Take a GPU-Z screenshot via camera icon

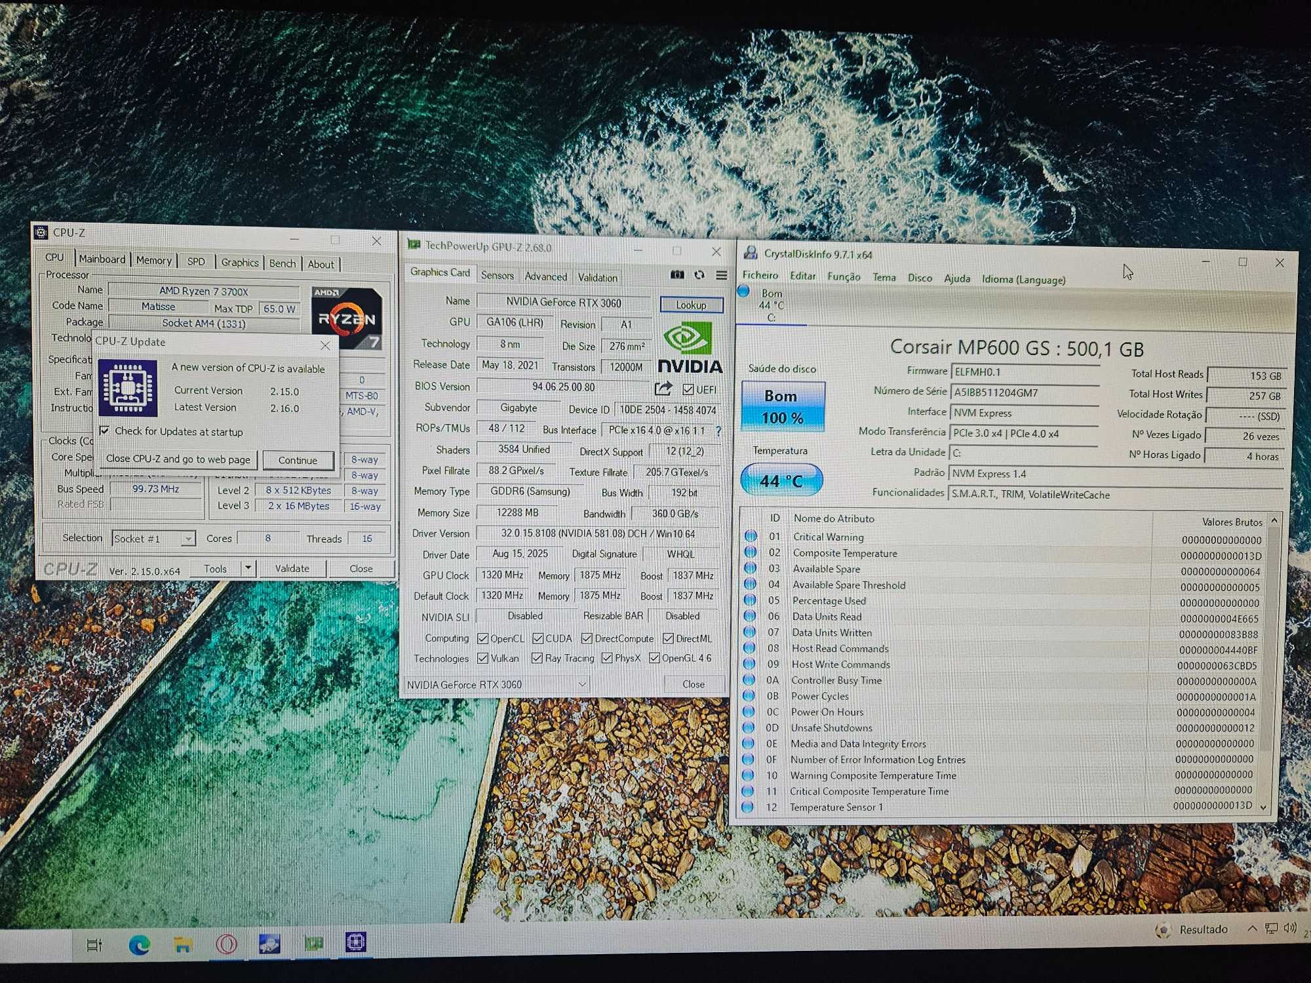(677, 275)
